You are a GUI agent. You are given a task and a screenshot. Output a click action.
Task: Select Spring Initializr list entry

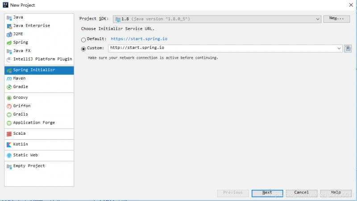(39, 70)
